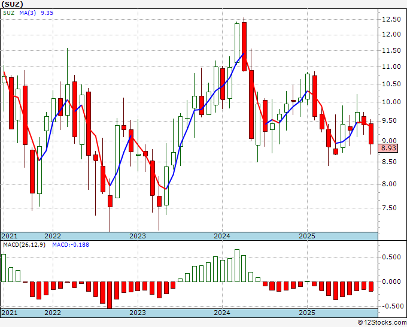Click the 11.50 price axis label
The height and width of the screenshot is (327, 407).
pyautogui.click(x=391, y=51)
